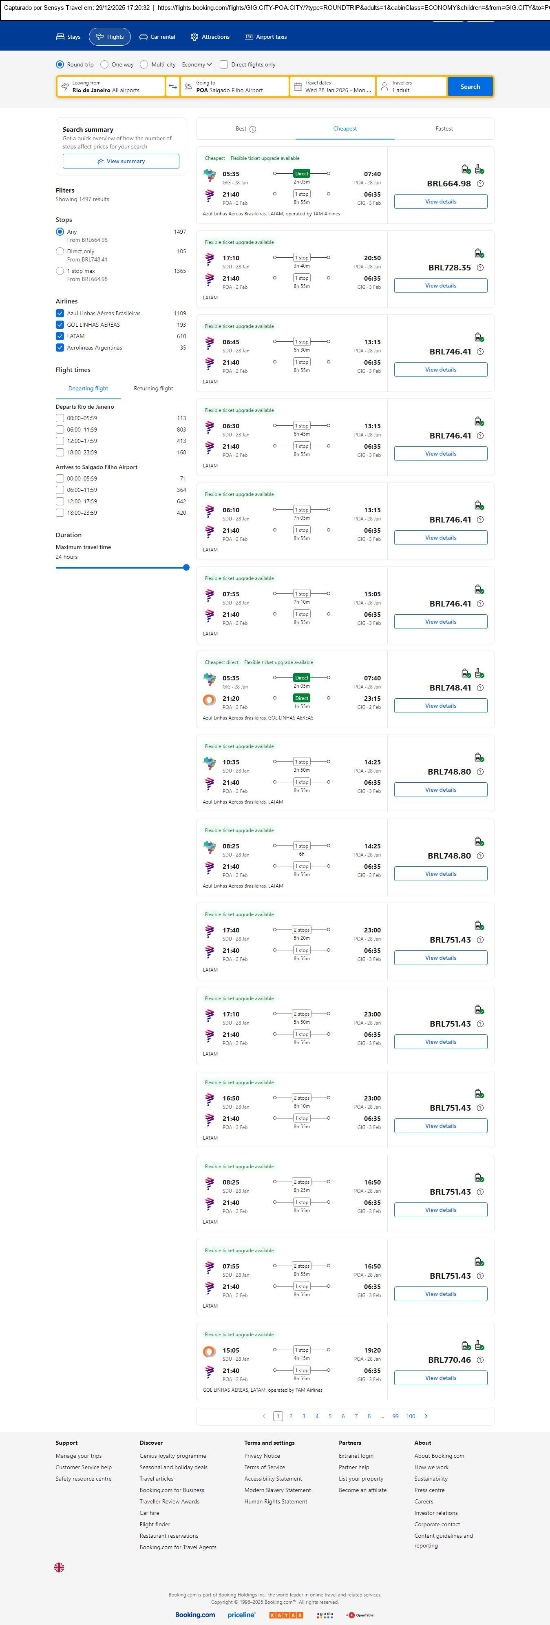Uncheck GOL LINHAS AEREAS airline filter

tap(60, 325)
